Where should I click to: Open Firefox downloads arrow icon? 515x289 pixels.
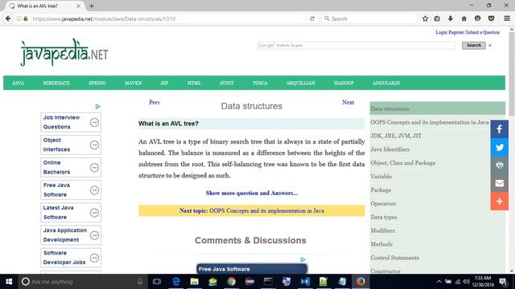[451, 18]
